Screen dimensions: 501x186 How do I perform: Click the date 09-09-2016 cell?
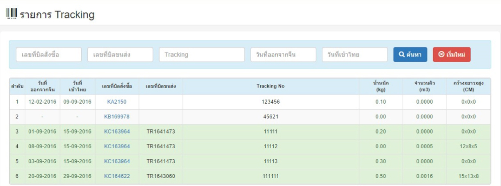click(77, 102)
